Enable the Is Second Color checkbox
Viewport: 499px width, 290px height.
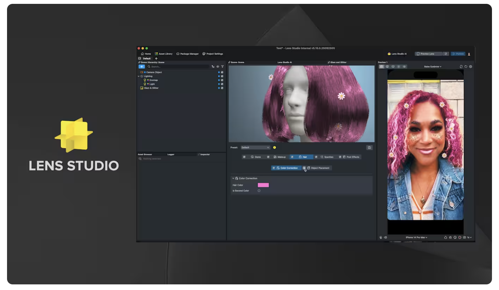pyautogui.click(x=259, y=191)
